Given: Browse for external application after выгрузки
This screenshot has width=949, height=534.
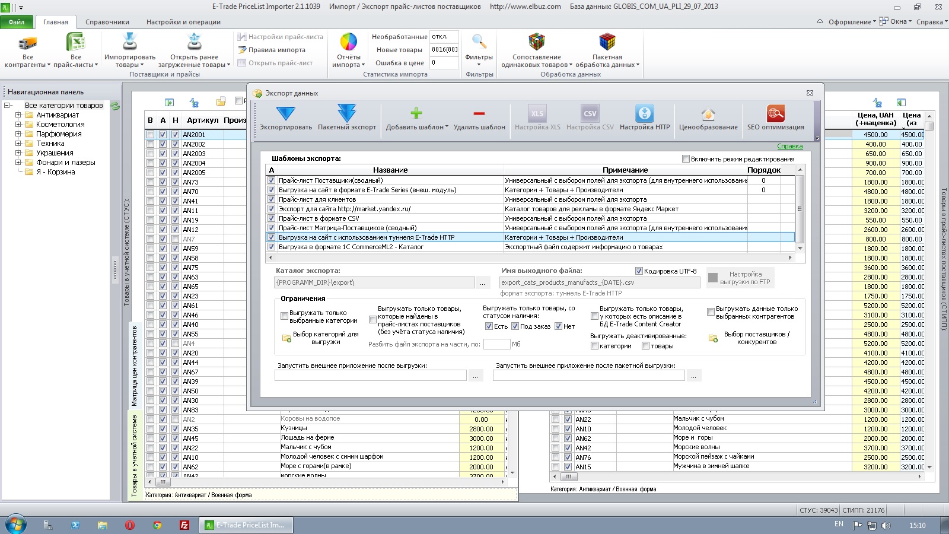Looking at the screenshot, I should 476,376.
